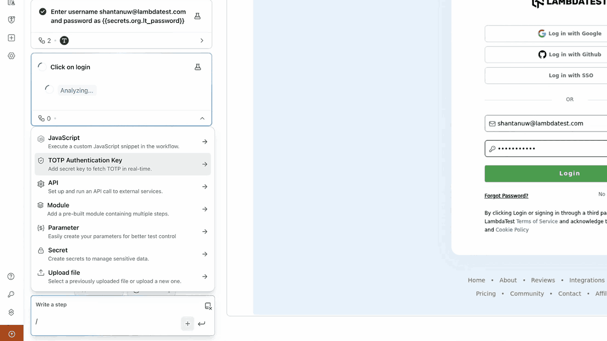Click the plus button in the step input
This screenshot has height=341, width=607.
[x=187, y=324]
